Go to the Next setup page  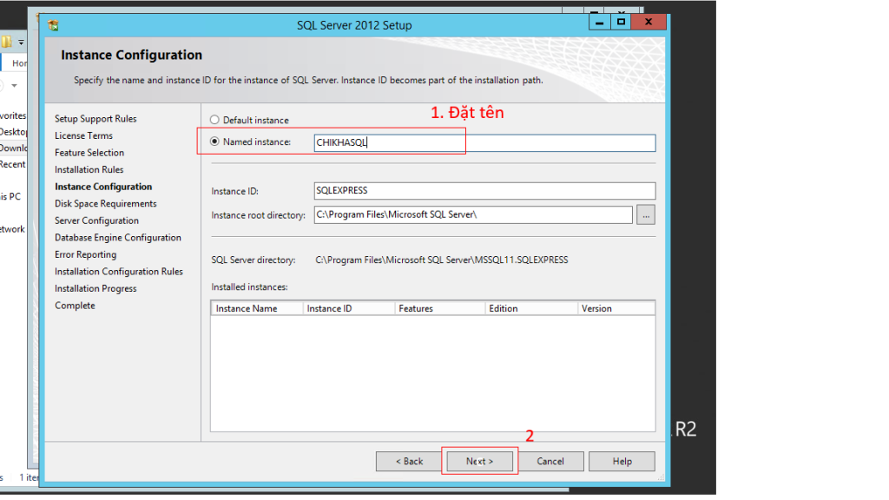pyautogui.click(x=479, y=462)
